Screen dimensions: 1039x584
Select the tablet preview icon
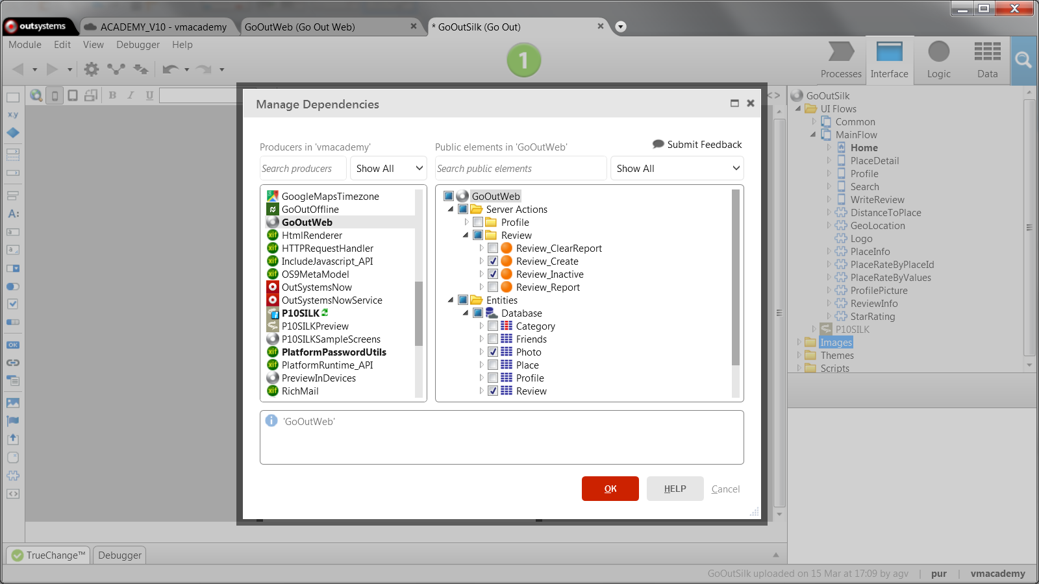click(x=71, y=94)
